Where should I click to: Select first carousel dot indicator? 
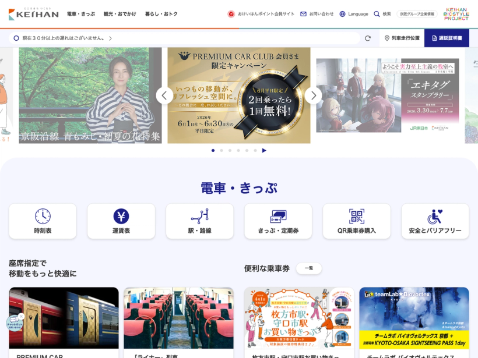tap(213, 150)
